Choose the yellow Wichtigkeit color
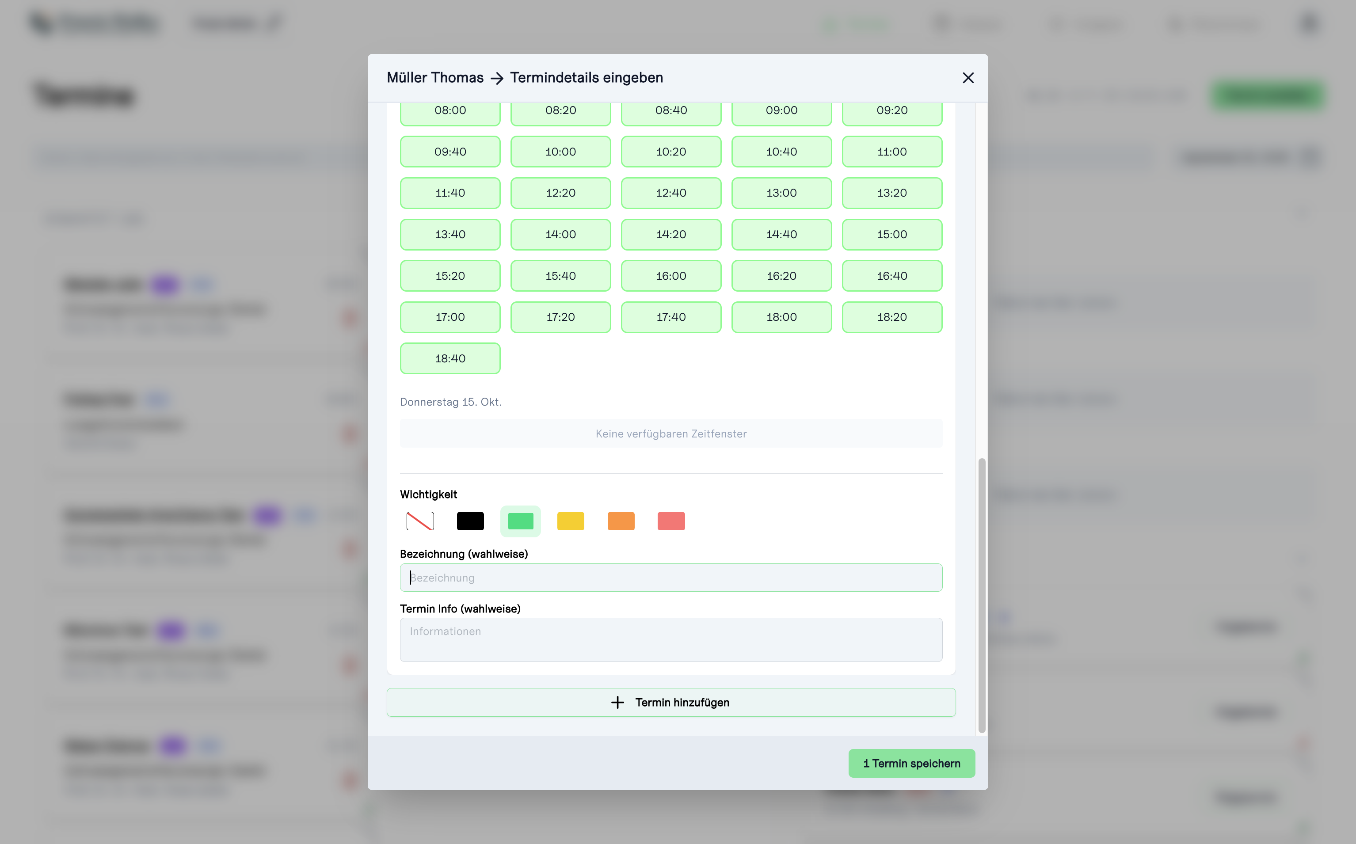 [571, 521]
